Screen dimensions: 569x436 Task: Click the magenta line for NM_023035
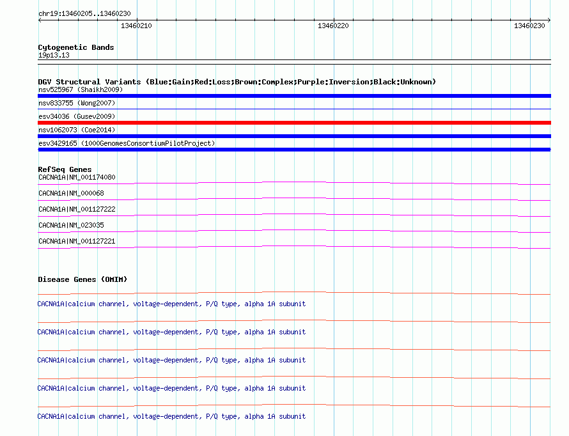pyautogui.click(x=294, y=231)
